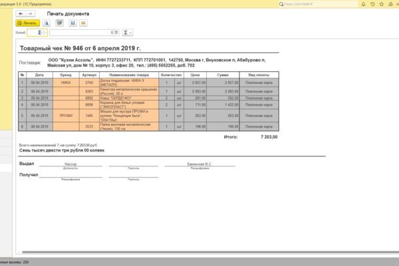Click the 'Артикул' column header
399x266 pixels.
89,75
